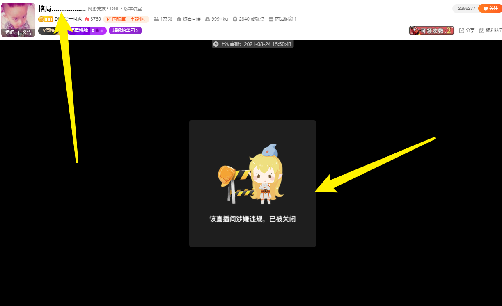Open the DNF category breadcrumb
The height and width of the screenshot is (306, 502).
(115, 9)
